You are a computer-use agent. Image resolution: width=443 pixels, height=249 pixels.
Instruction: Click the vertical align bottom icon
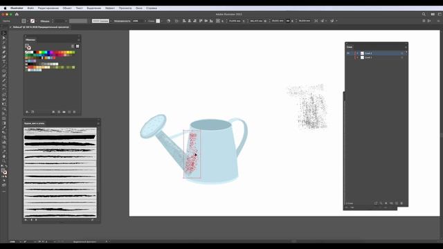pos(211,21)
